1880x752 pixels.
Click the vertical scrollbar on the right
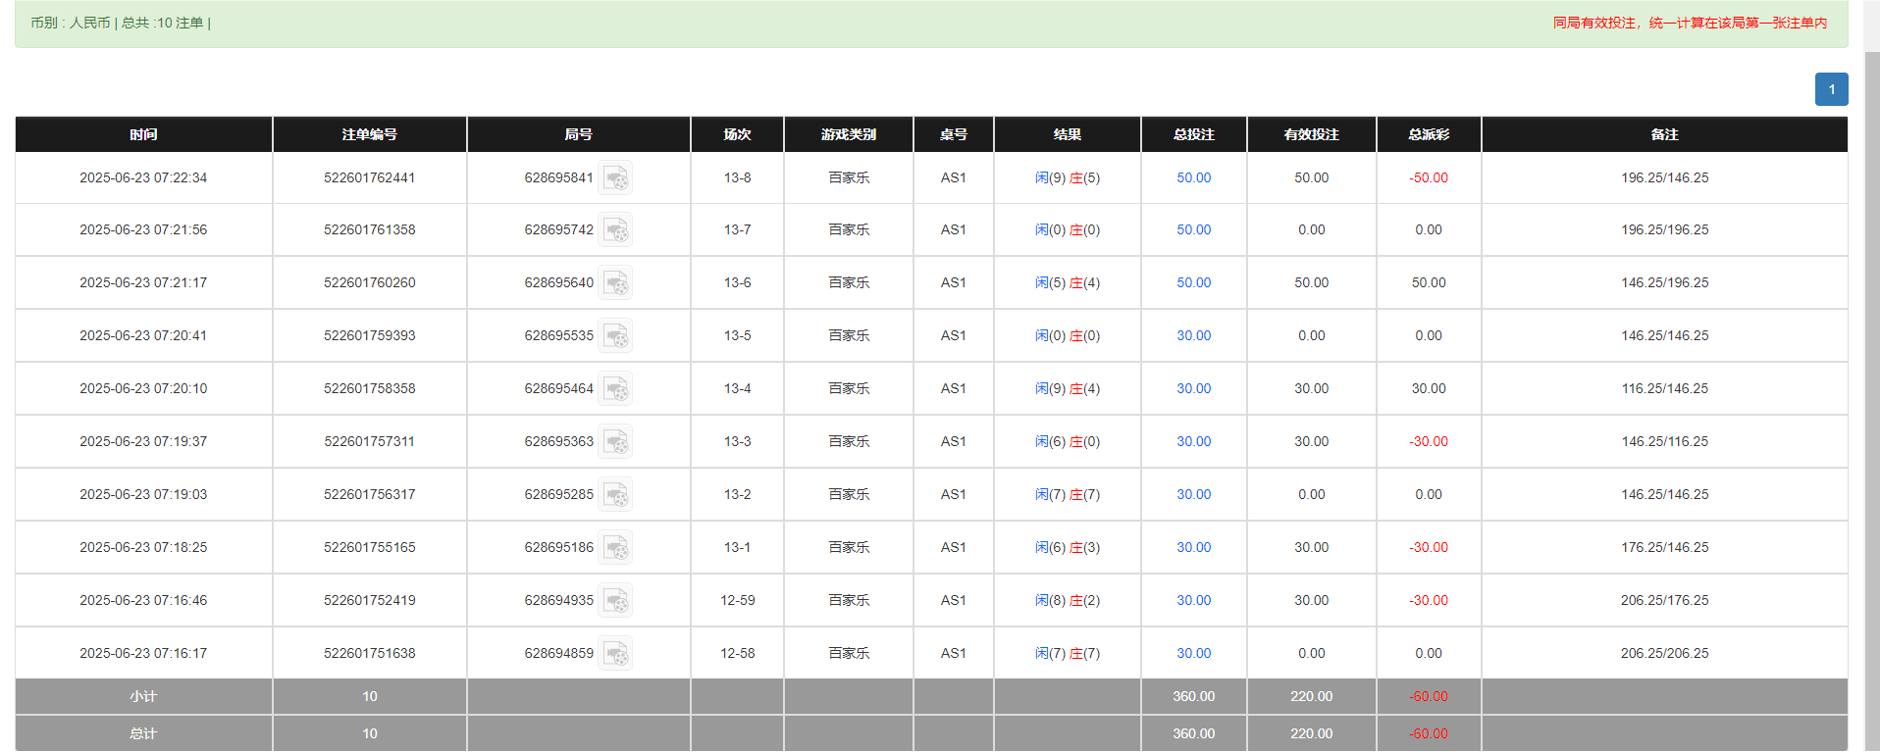click(1871, 392)
